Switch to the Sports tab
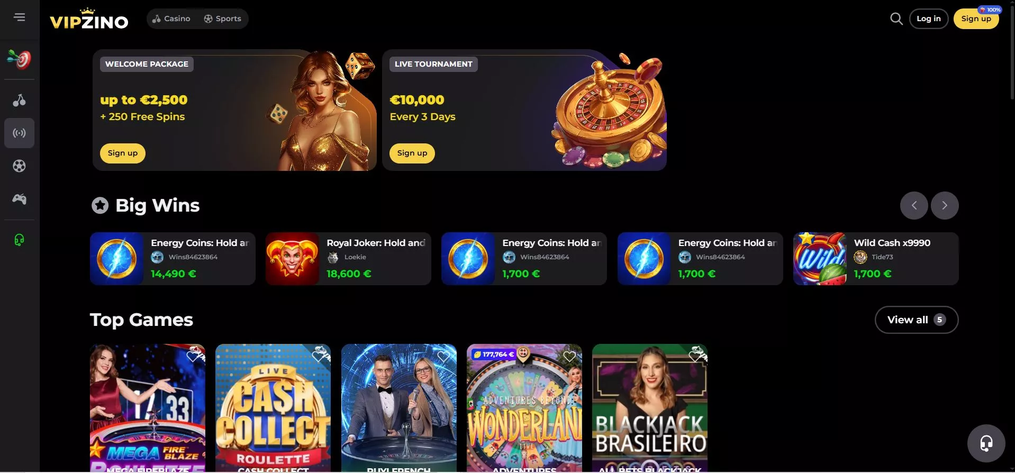1015x473 pixels. (x=223, y=19)
